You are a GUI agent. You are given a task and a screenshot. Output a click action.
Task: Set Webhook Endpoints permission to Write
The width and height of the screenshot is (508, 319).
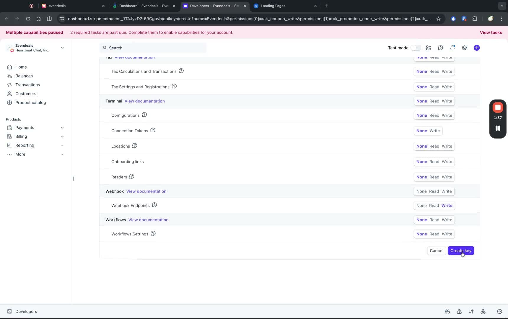[447, 206]
